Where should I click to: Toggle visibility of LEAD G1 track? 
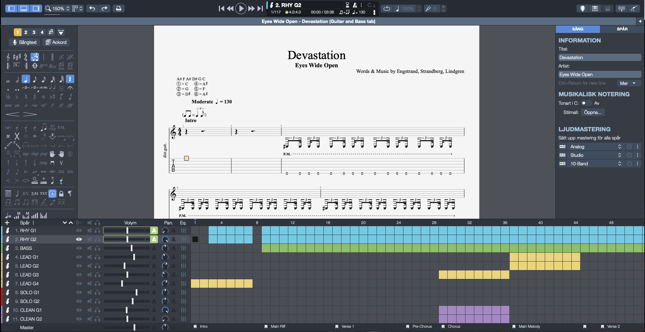click(79, 257)
